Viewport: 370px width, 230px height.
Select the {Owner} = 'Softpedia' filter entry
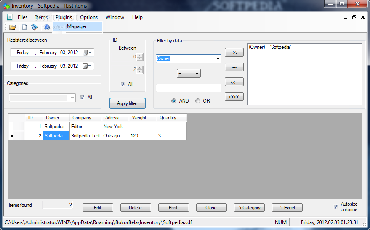[270, 47]
